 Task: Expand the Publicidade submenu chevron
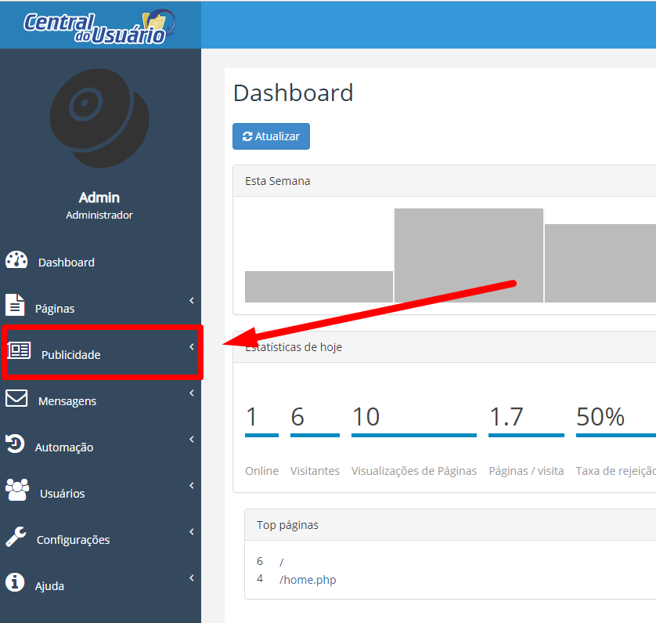tap(192, 347)
